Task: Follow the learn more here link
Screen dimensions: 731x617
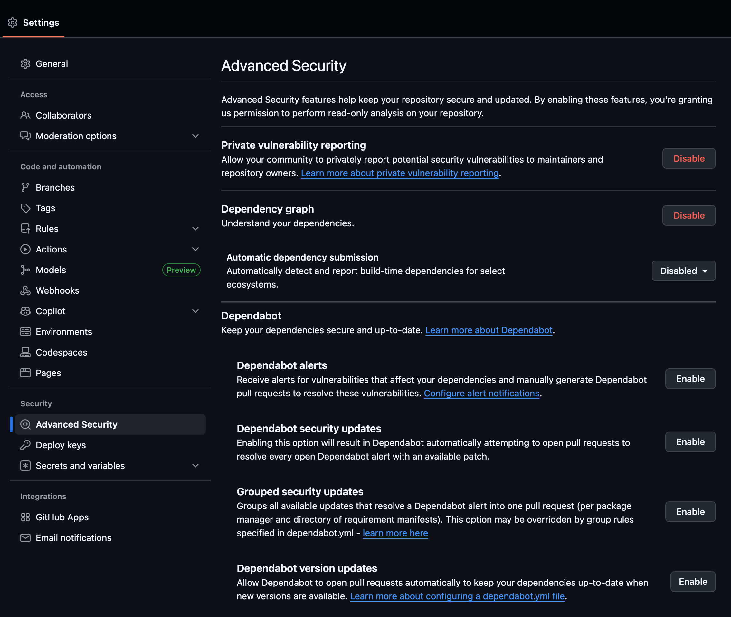Action: click(395, 533)
